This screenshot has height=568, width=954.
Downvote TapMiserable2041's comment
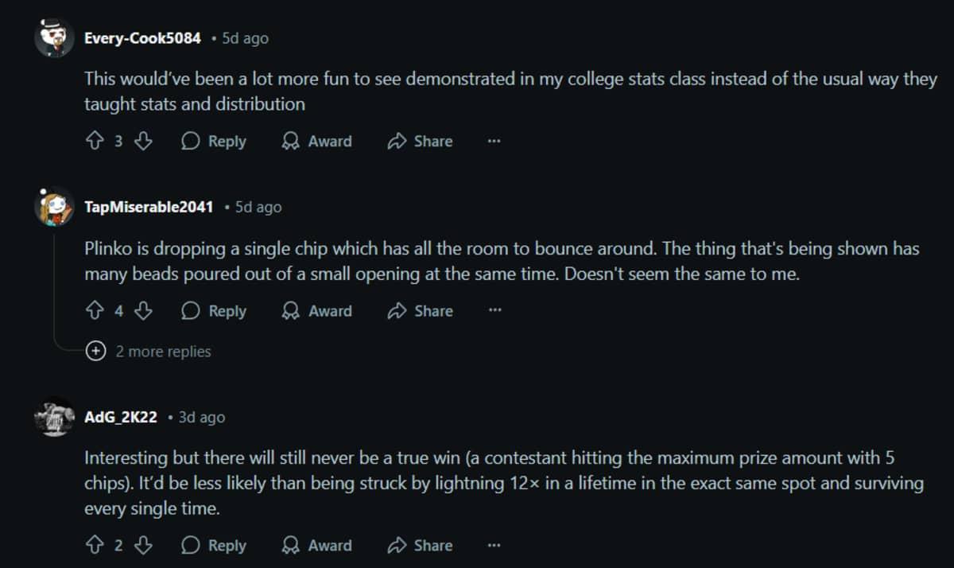[143, 311]
